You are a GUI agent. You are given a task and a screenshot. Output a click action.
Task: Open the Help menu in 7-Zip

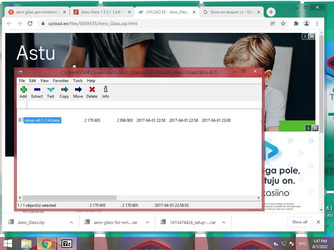click(x=91, y=81)
